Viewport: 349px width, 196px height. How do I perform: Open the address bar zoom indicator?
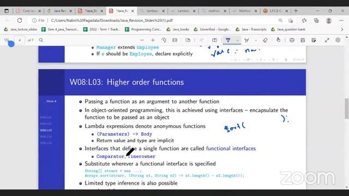coord(280,21)
